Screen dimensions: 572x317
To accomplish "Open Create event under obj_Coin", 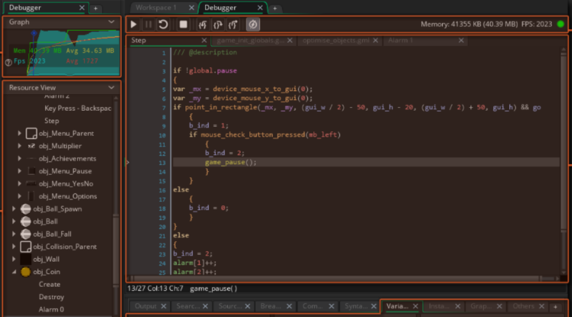I will coord(49,284).
